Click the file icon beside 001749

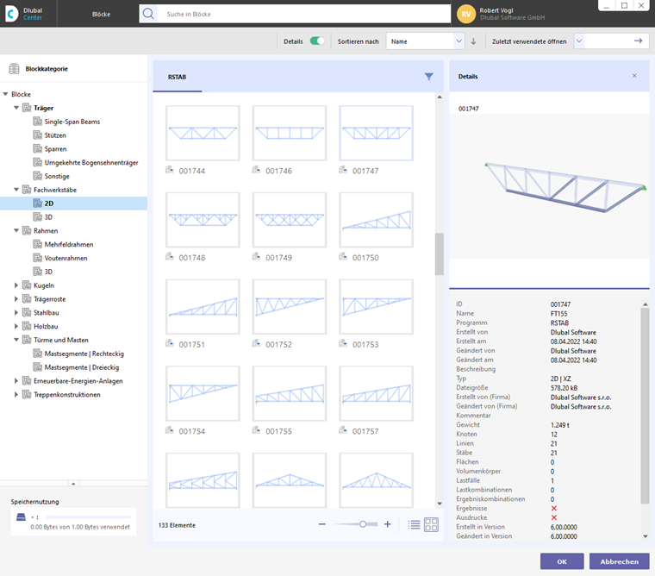(256, 257)
